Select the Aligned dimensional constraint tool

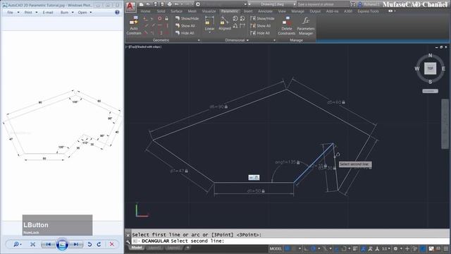point(225,23)
